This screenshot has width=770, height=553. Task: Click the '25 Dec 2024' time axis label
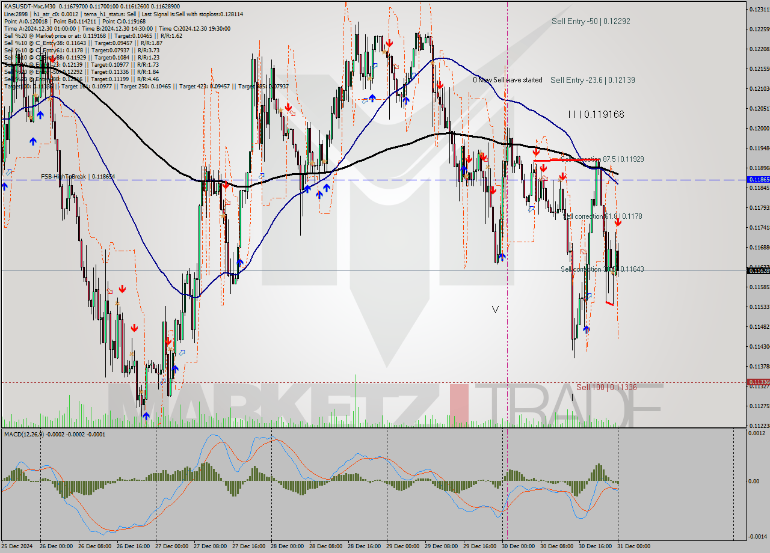[18, 546]
